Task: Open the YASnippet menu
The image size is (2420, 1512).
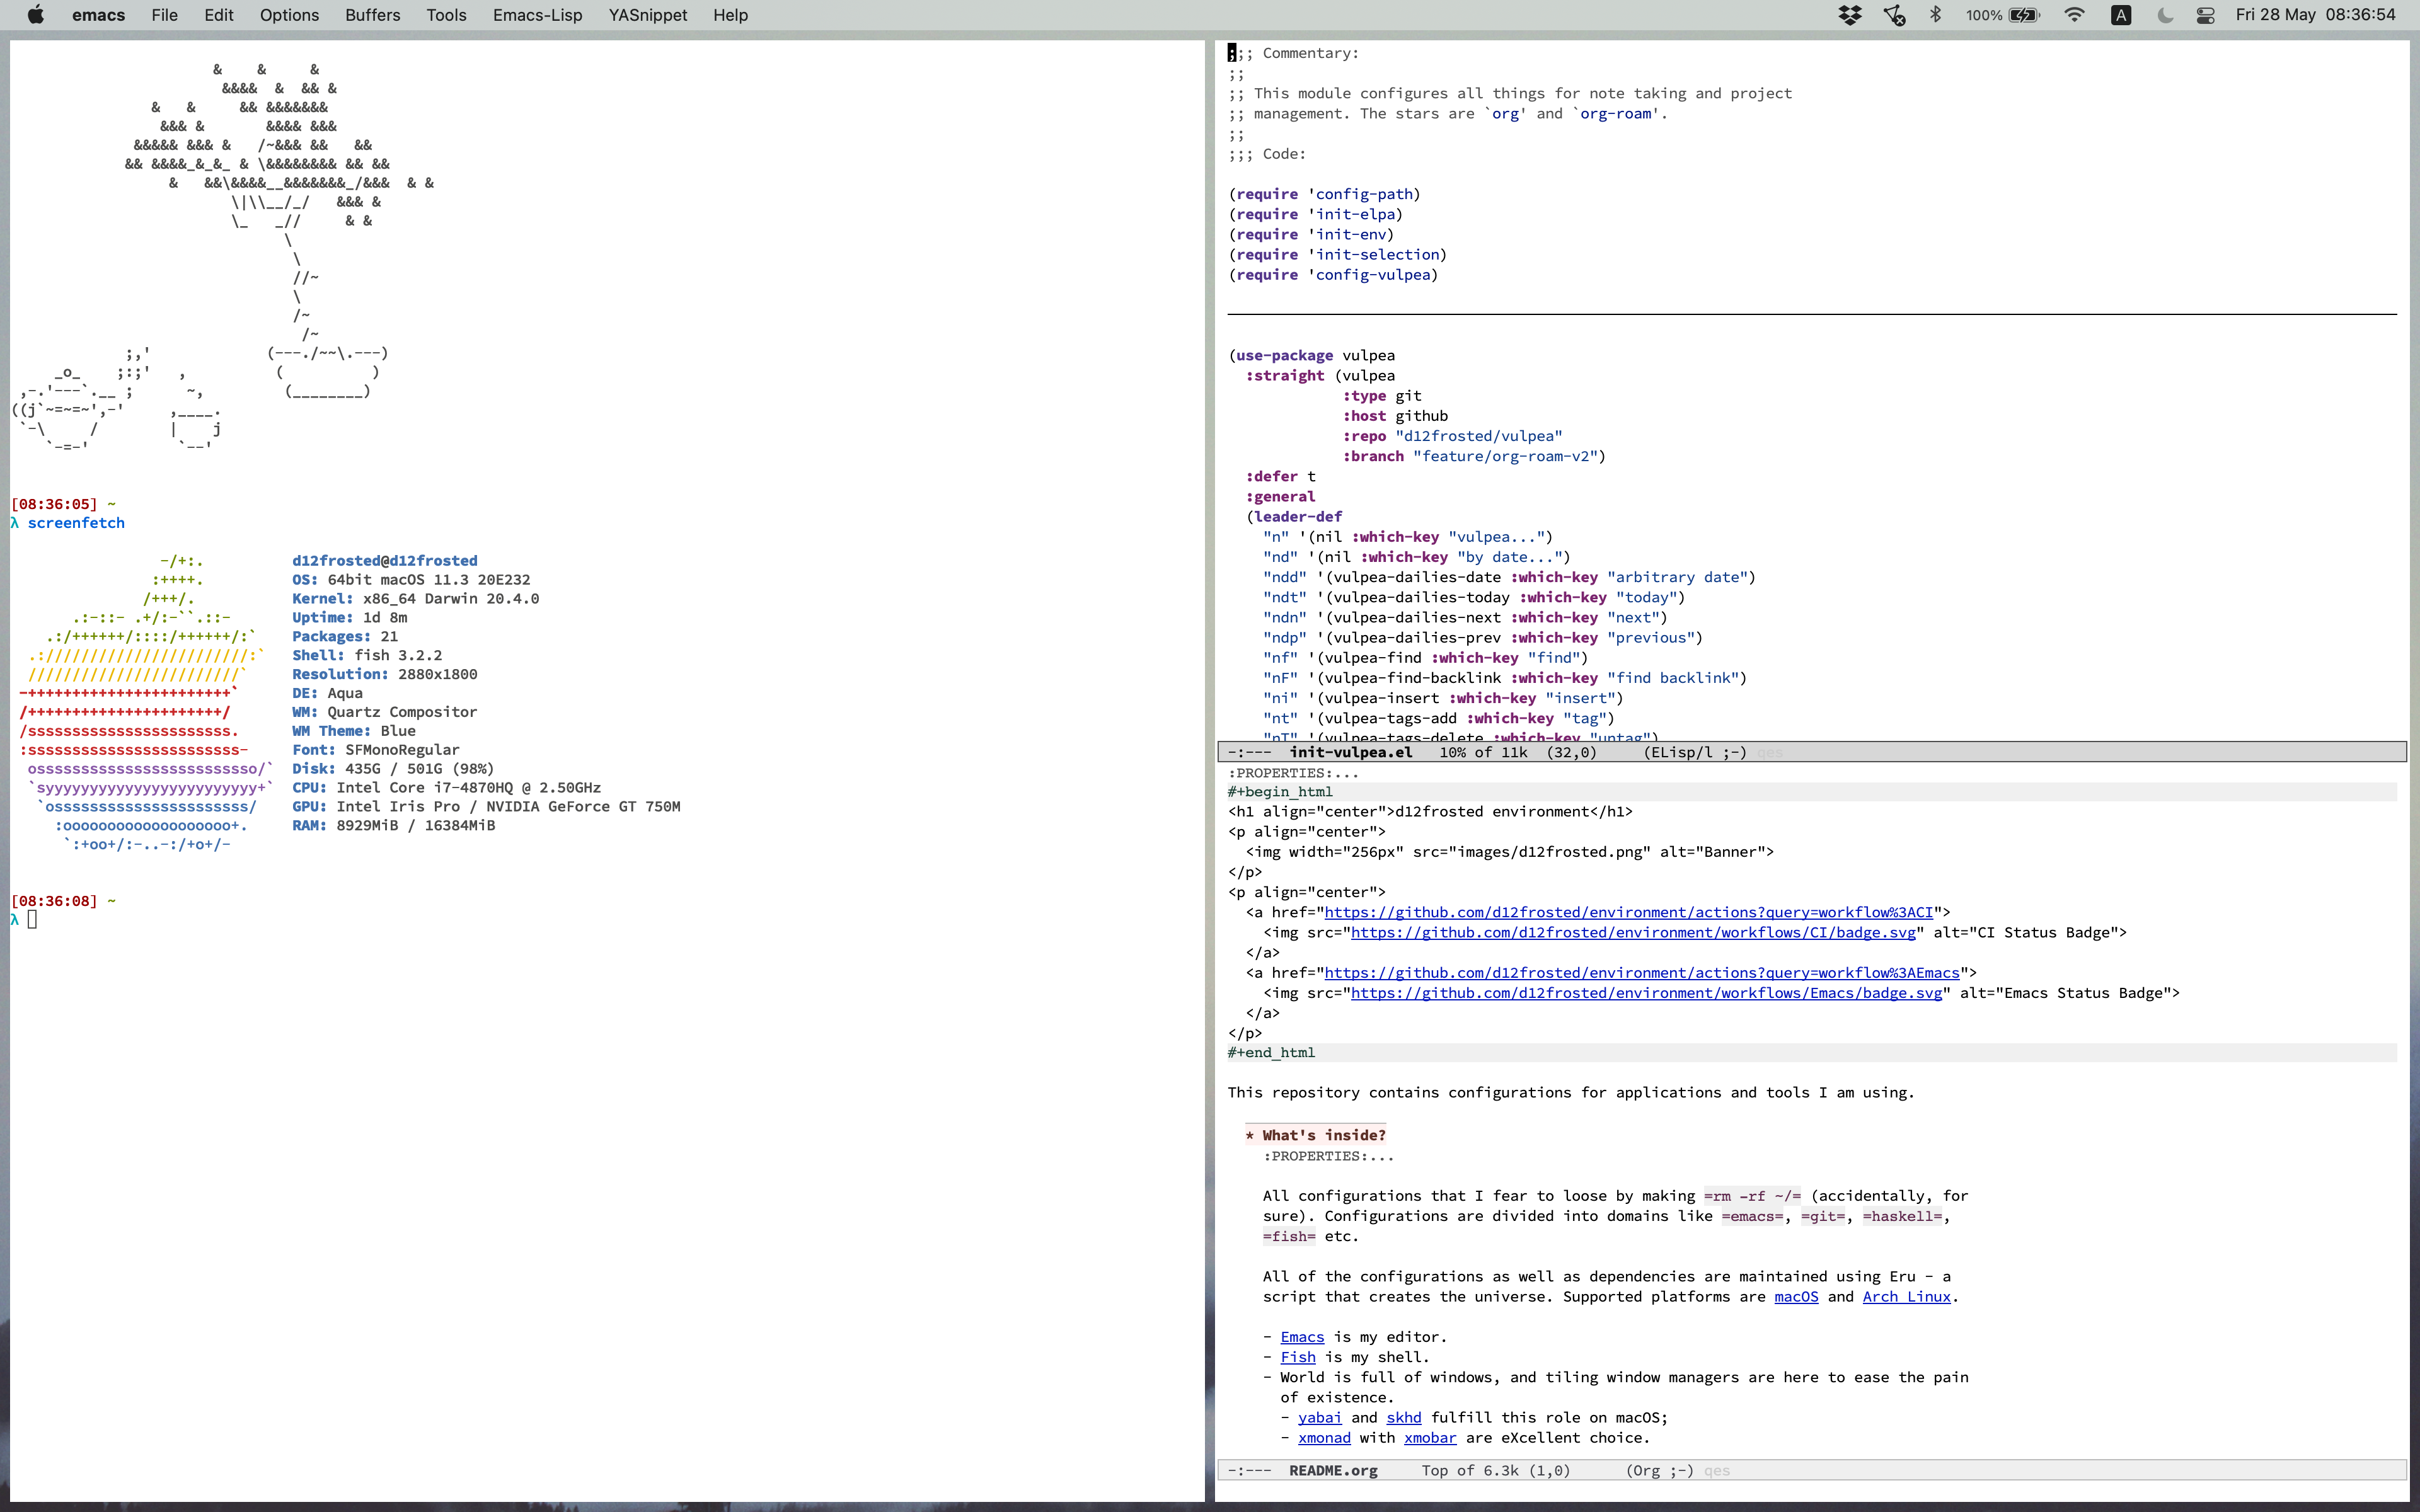Action: point(647,15)
